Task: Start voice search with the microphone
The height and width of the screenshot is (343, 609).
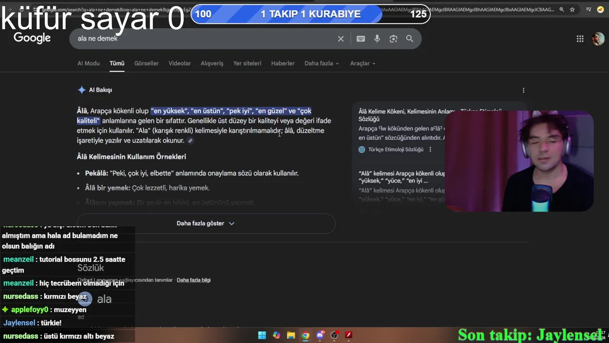Action: tap(377, 39)
